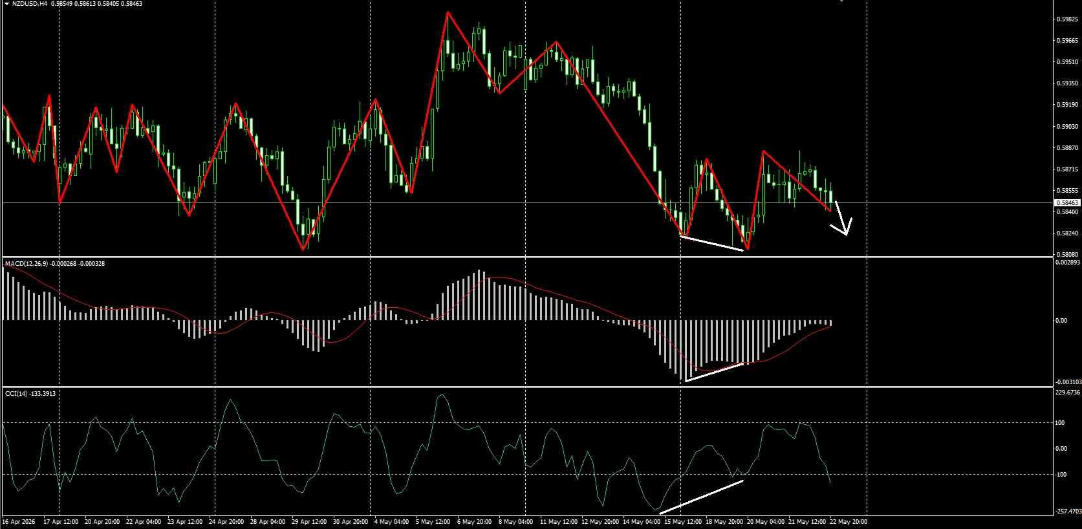
Task: Click the 0.58715 price axis label
Action: (1067, 169)
